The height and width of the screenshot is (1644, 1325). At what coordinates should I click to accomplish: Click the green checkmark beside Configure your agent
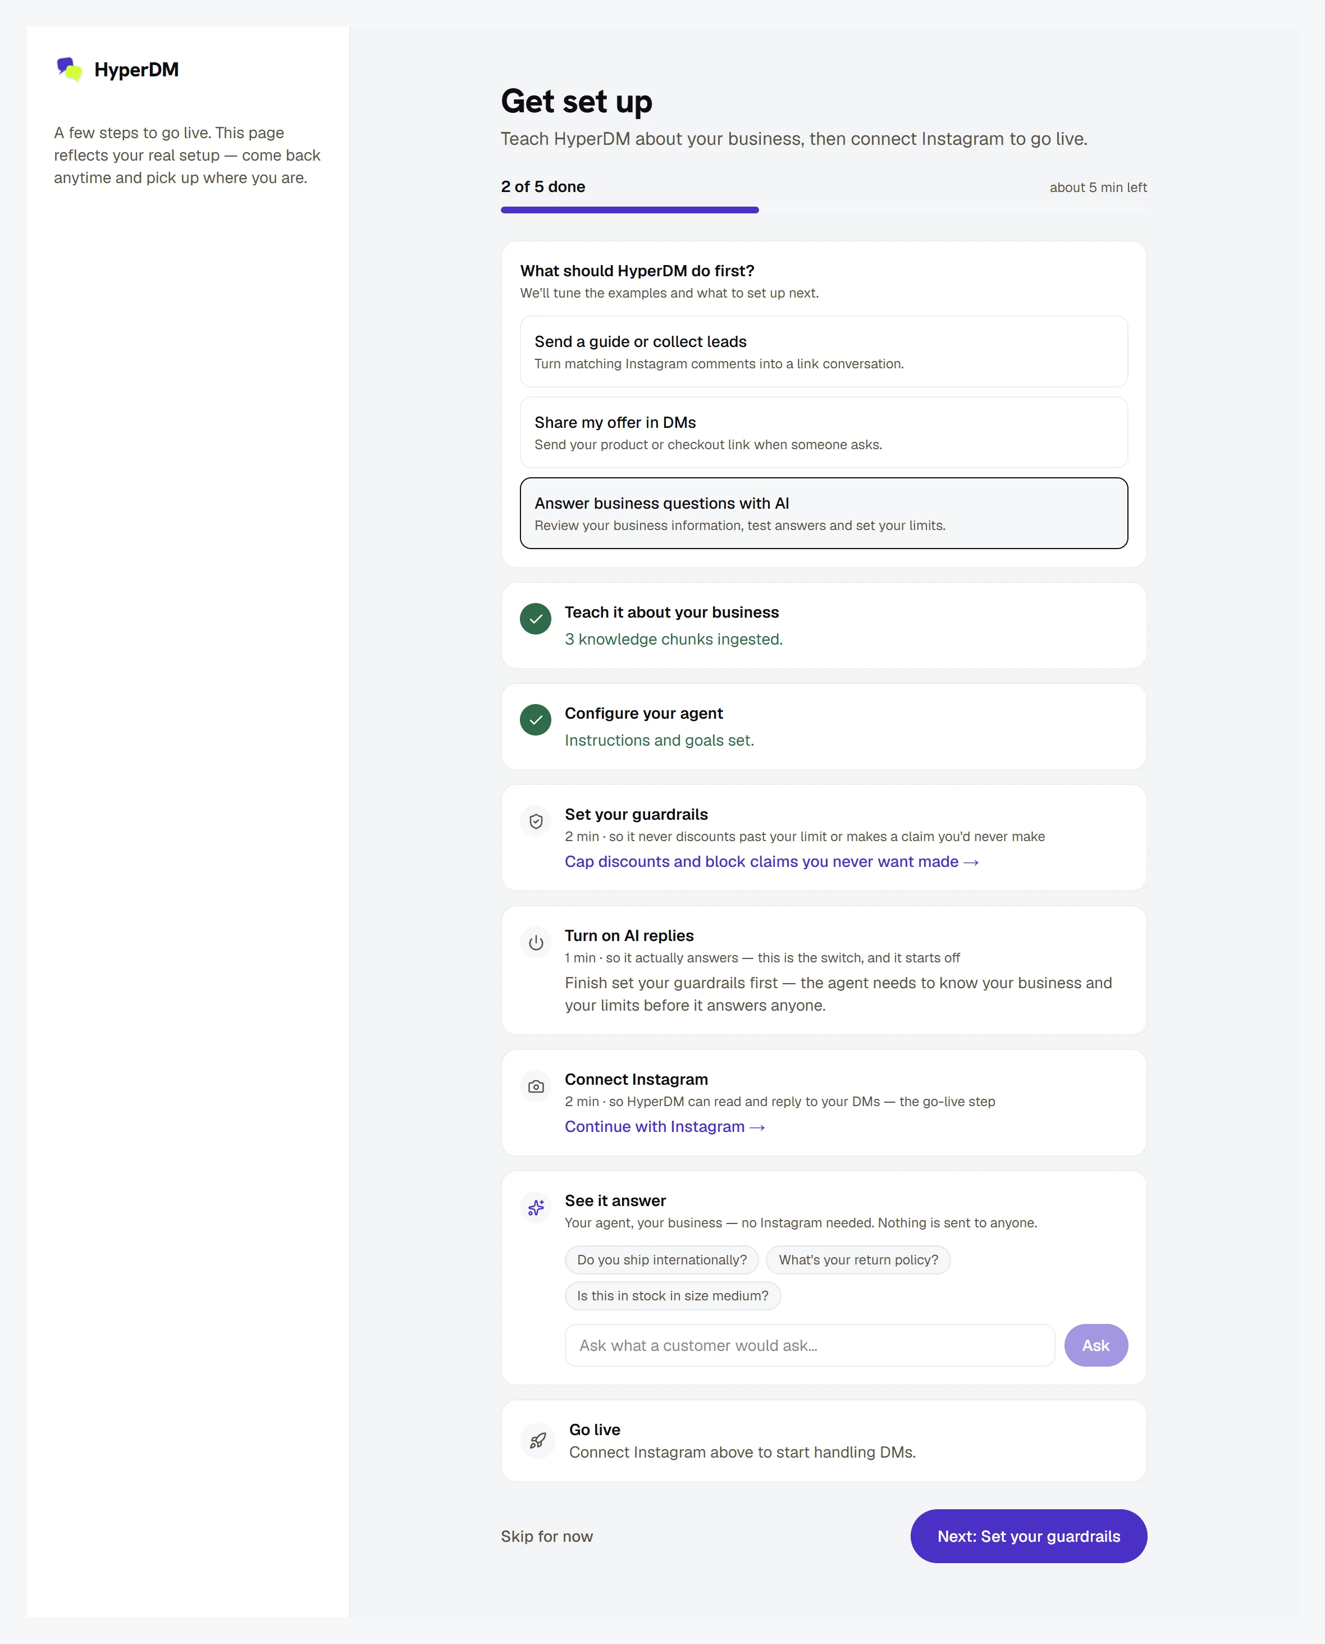[536, 720]
